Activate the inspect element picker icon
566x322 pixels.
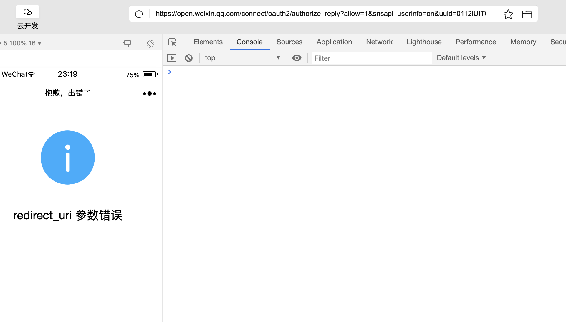click(172, 42)
